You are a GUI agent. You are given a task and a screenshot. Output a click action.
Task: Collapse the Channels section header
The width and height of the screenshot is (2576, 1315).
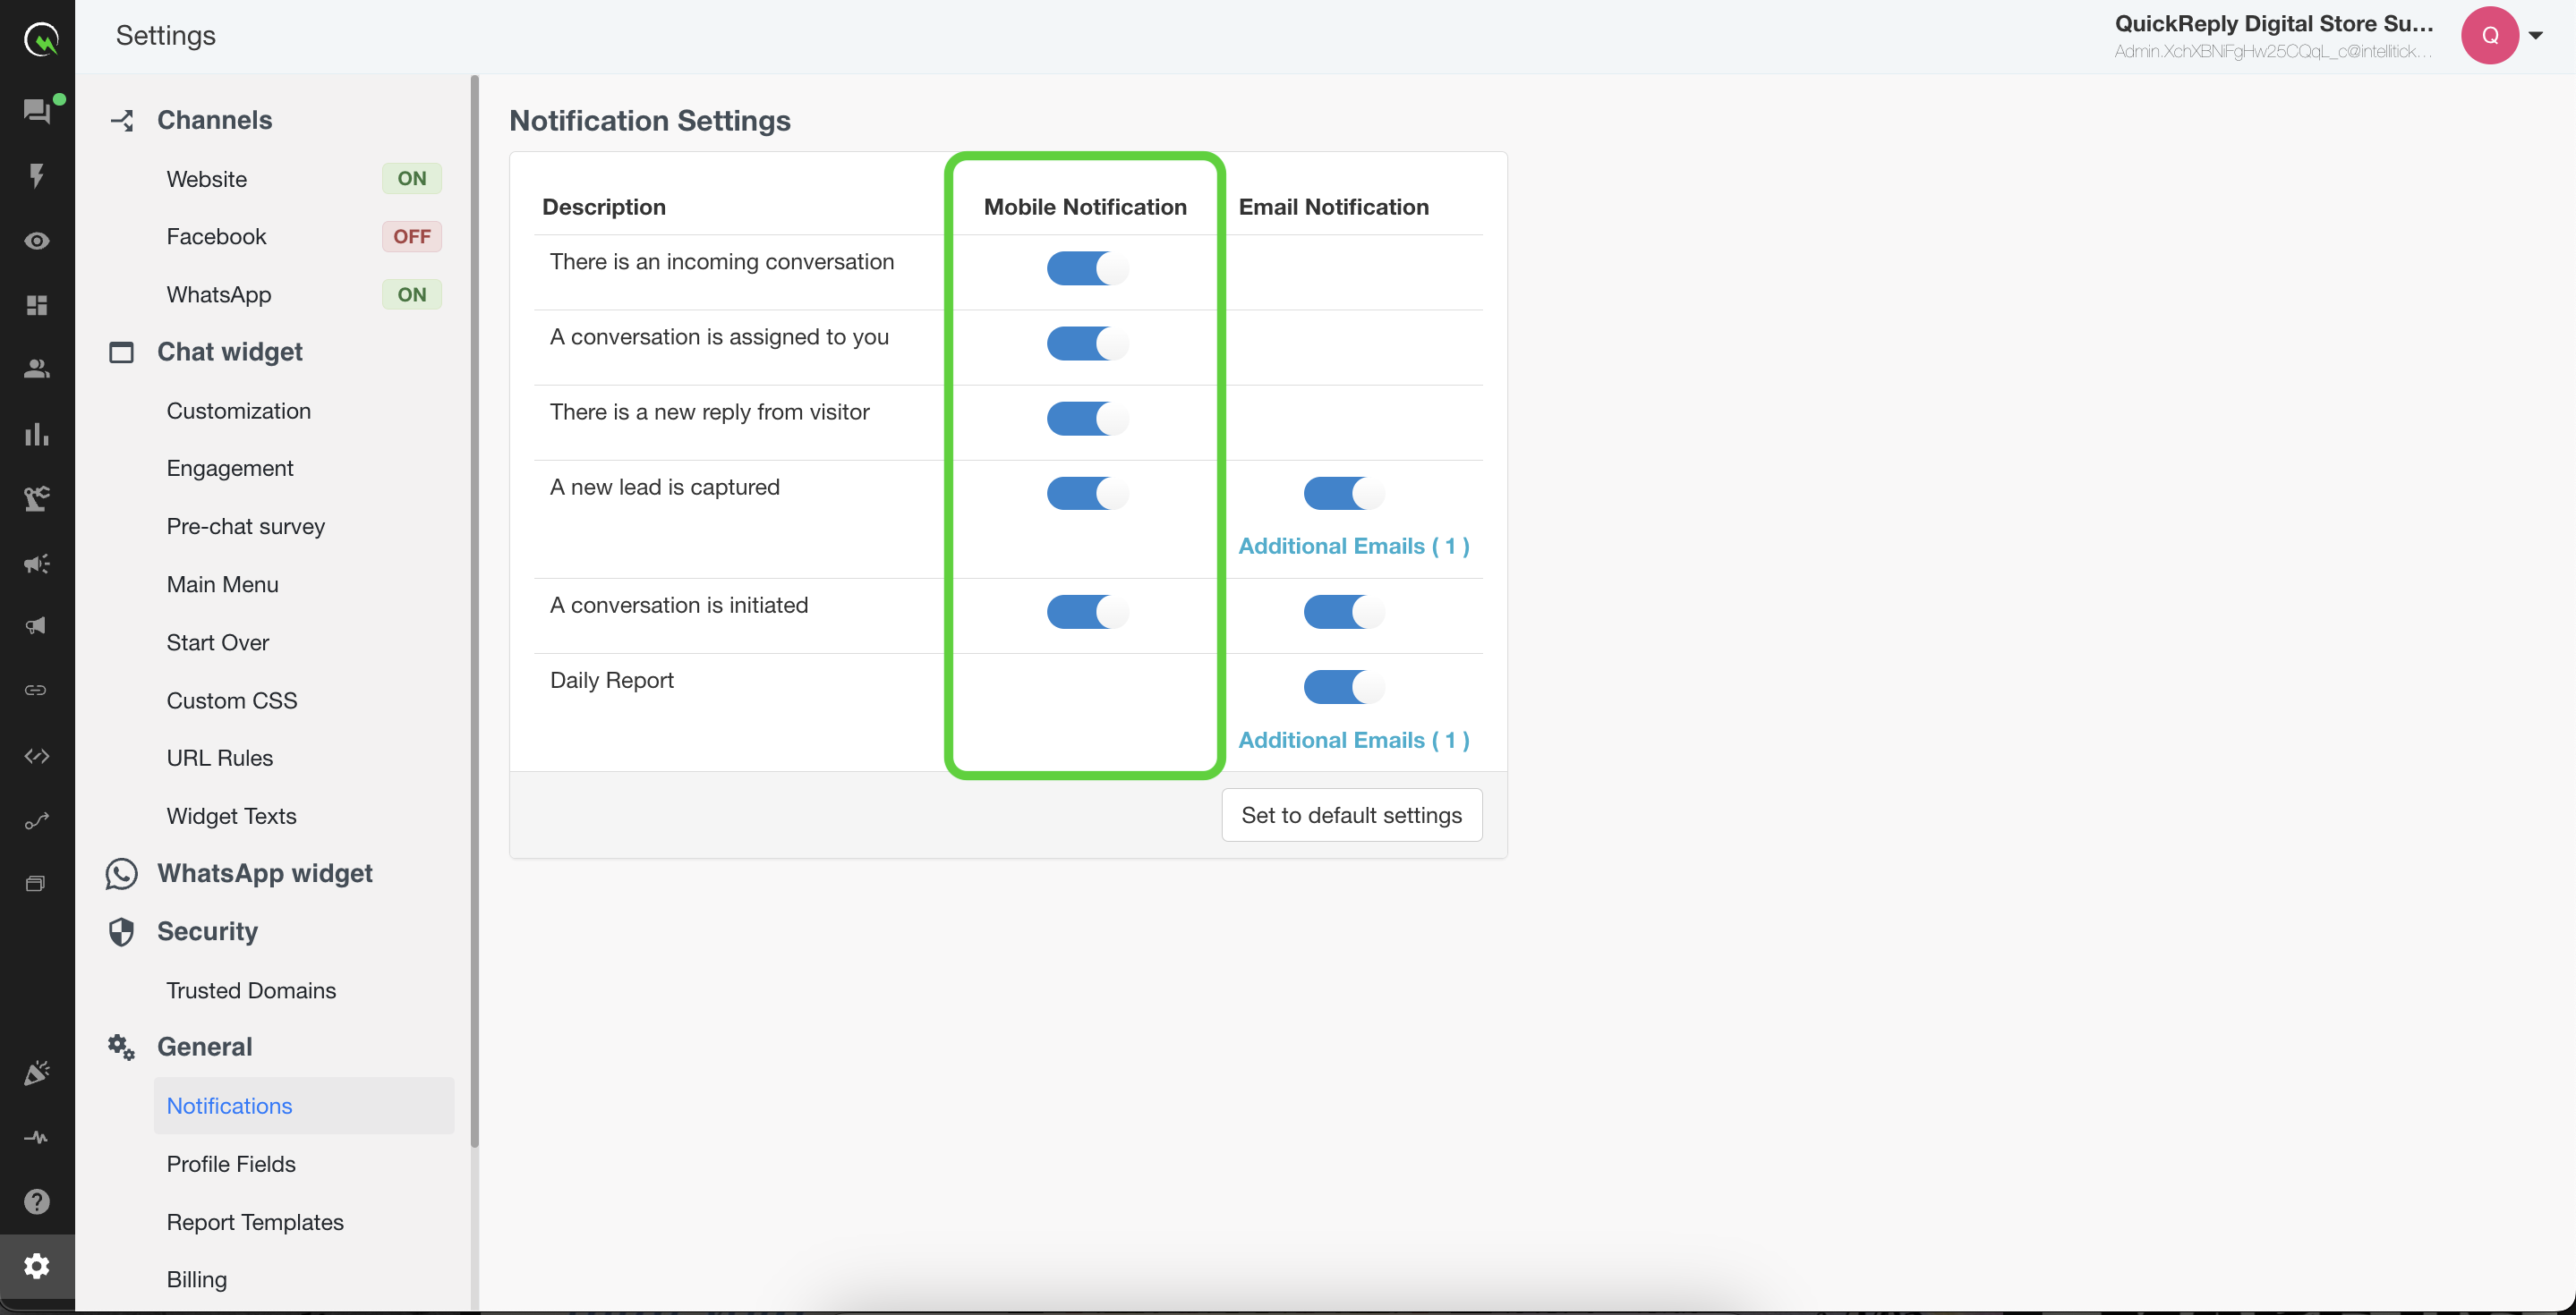pos(214,120)
